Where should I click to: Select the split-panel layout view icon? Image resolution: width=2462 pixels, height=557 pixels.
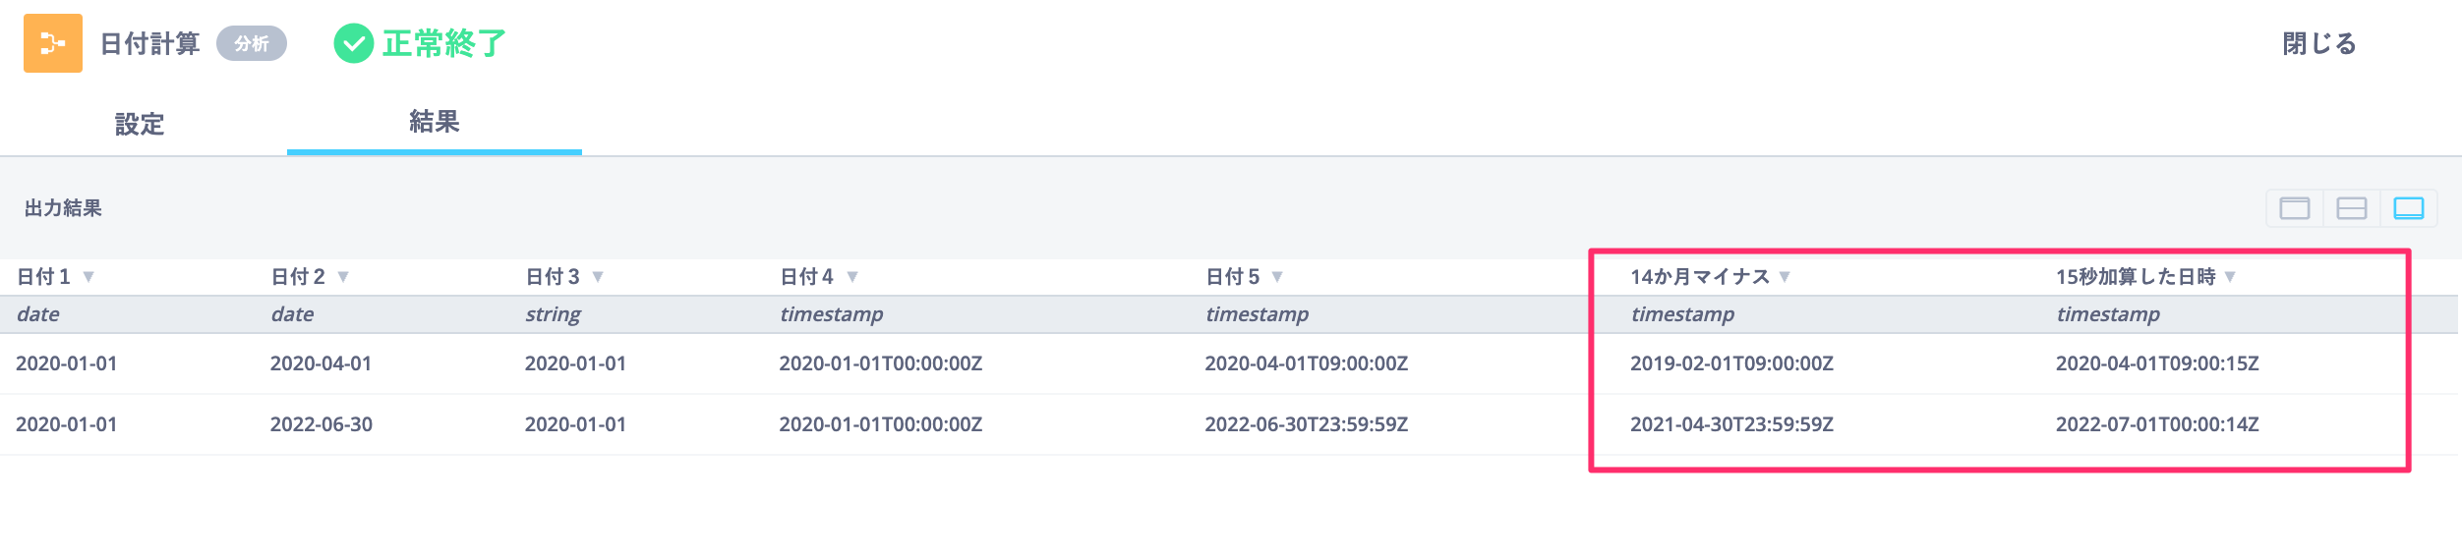point(2352,208)
